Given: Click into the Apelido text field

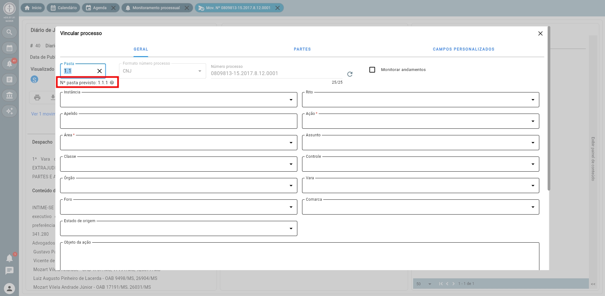Looking at the screenshot, I should pyautogui.click(x=178, y=121).
